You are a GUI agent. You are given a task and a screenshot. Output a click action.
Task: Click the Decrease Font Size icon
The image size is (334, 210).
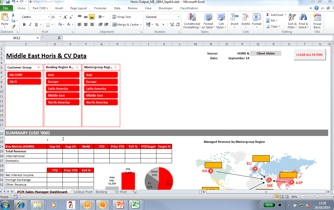71,17
